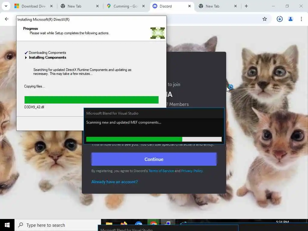
Task: Go back with the browser back arrow
Action: coord(7,19)
